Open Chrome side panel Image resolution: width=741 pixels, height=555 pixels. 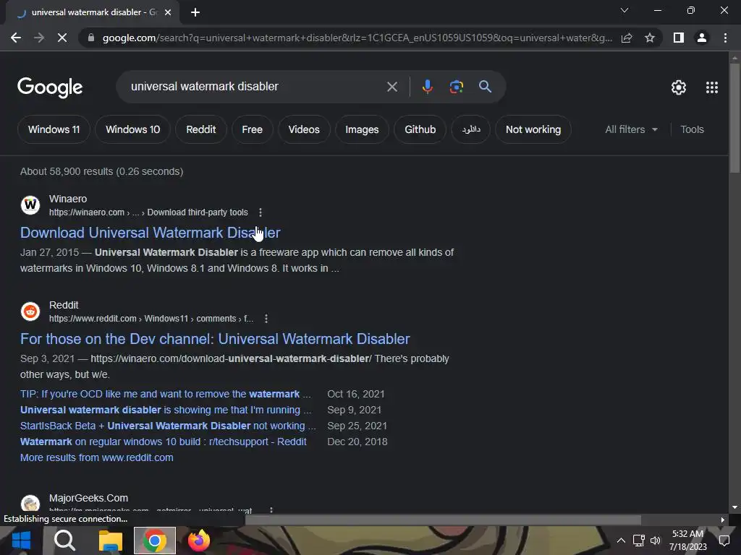point(679,38)
